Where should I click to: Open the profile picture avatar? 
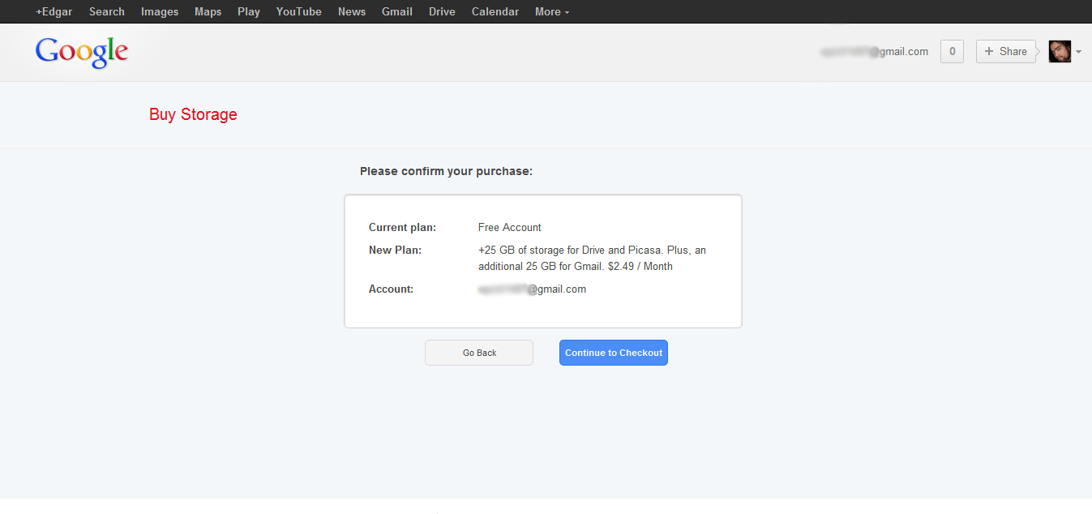1059,51
